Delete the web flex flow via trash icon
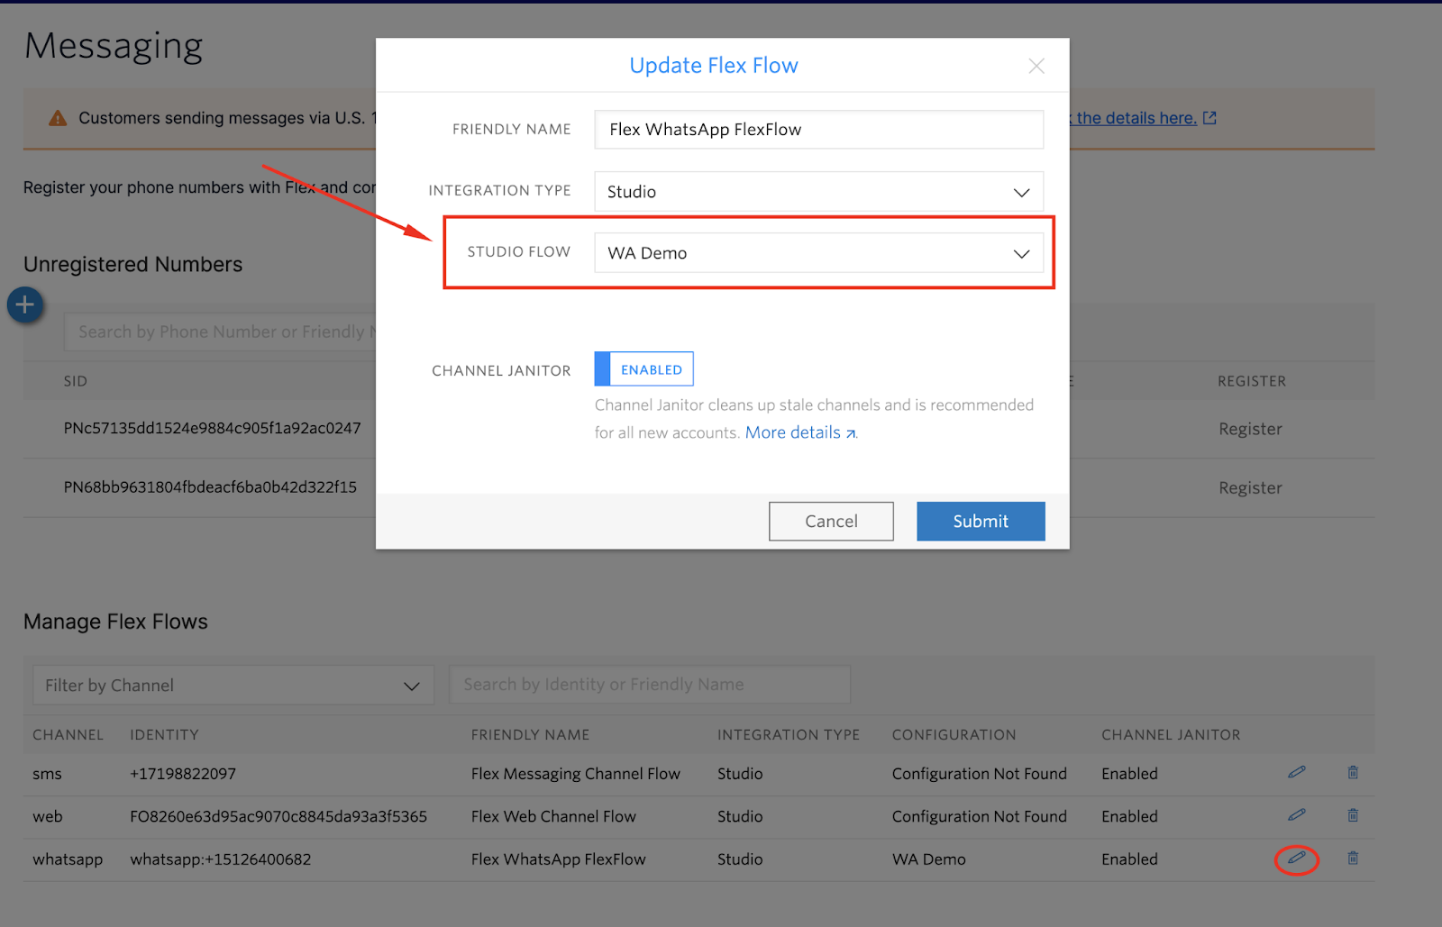Image resolution: width=1442 pixels, height=927 pixels. pyautogui.click(x=1353, y=815)
